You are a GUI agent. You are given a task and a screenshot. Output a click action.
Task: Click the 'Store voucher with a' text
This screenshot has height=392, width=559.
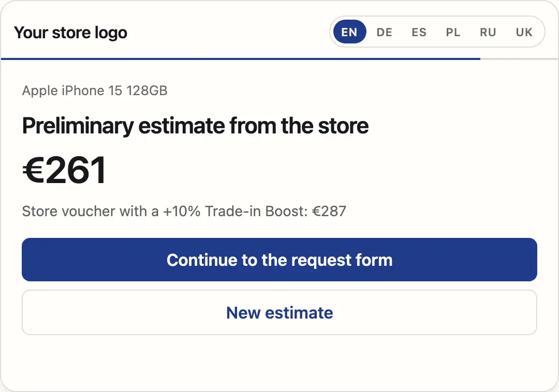click(90, 211)
